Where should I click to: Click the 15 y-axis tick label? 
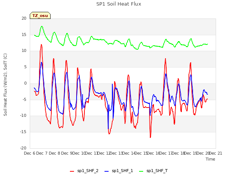coord(24,34)
